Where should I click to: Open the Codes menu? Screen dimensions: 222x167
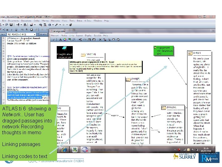(x=36, y=21)
